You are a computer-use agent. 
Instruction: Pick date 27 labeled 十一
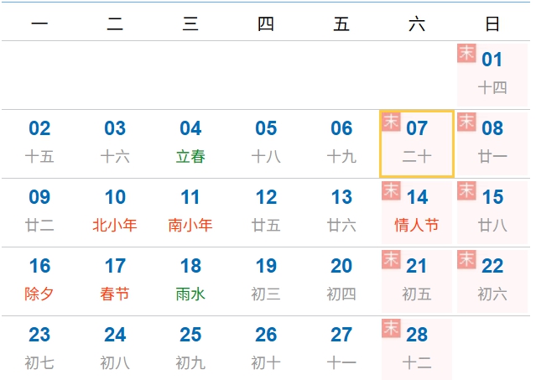pyautogui.click(x=341, y=349)
